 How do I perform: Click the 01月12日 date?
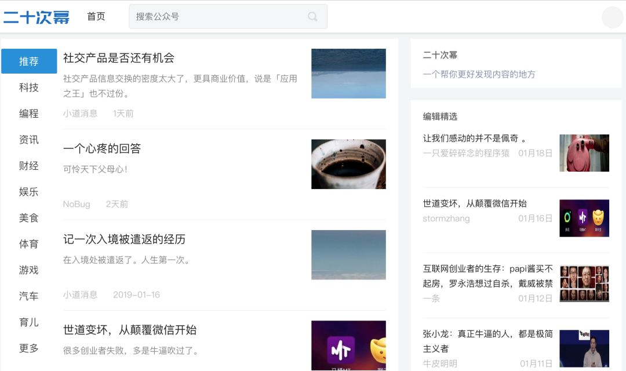click(536, 299)
